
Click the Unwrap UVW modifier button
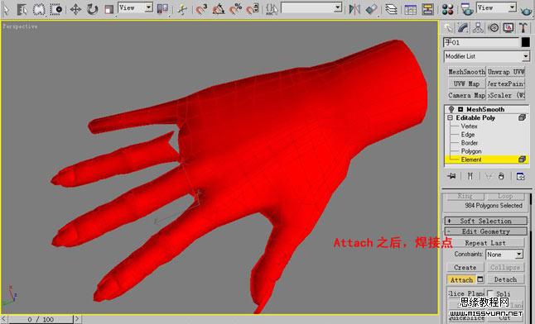(x=506, y=72)
